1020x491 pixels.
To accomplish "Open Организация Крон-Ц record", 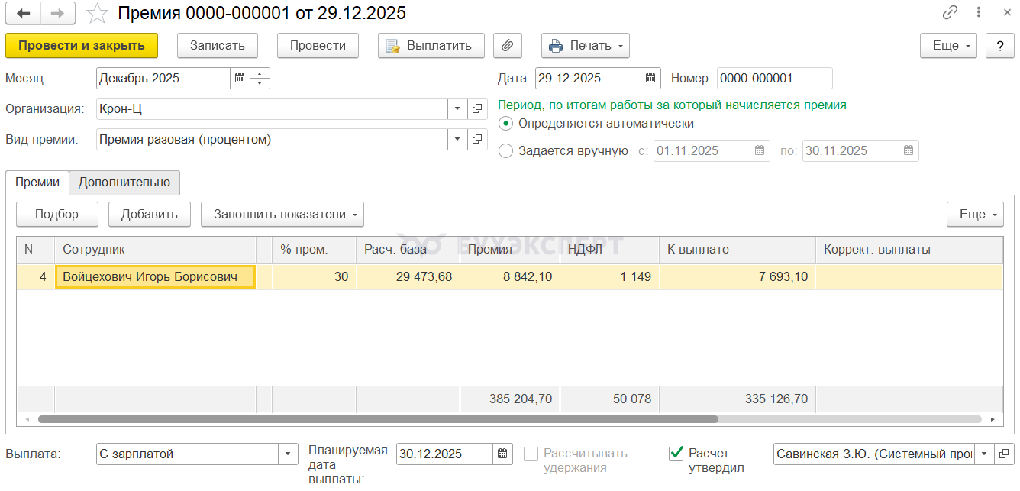I will tap(477, 108).
